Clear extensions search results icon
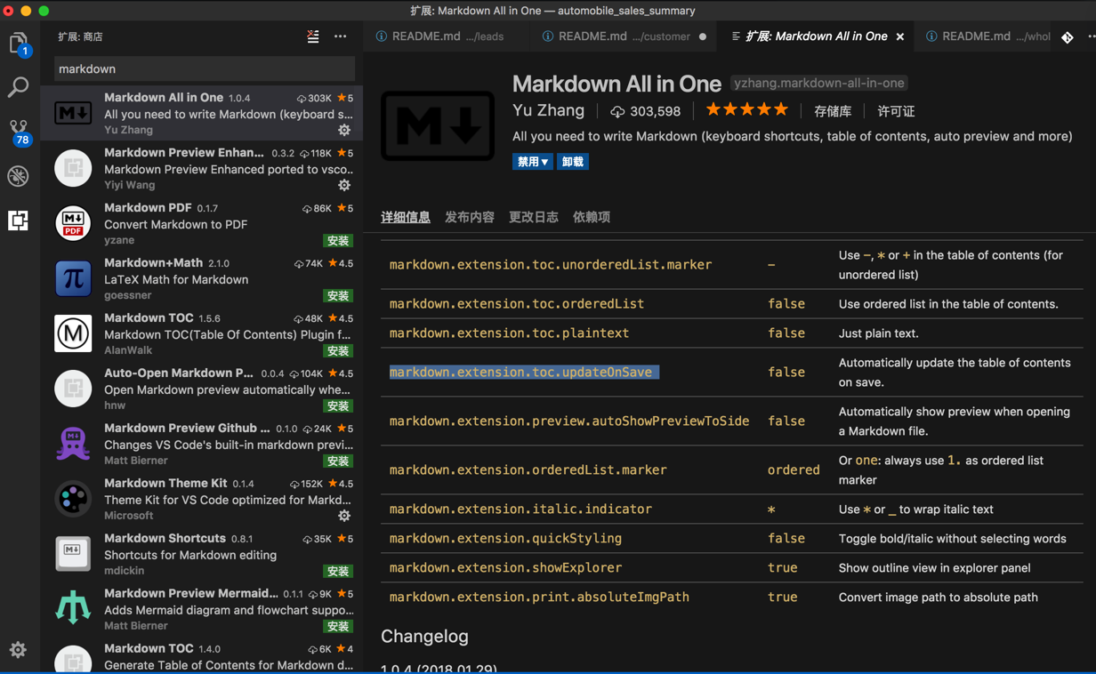This screenshot has height=674, width=1096. click(x=313, y=36)
